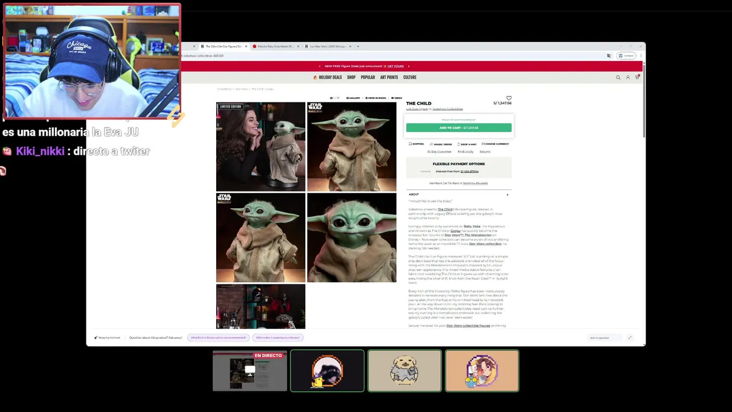Open Returns policy link

(x=485, y=152)
